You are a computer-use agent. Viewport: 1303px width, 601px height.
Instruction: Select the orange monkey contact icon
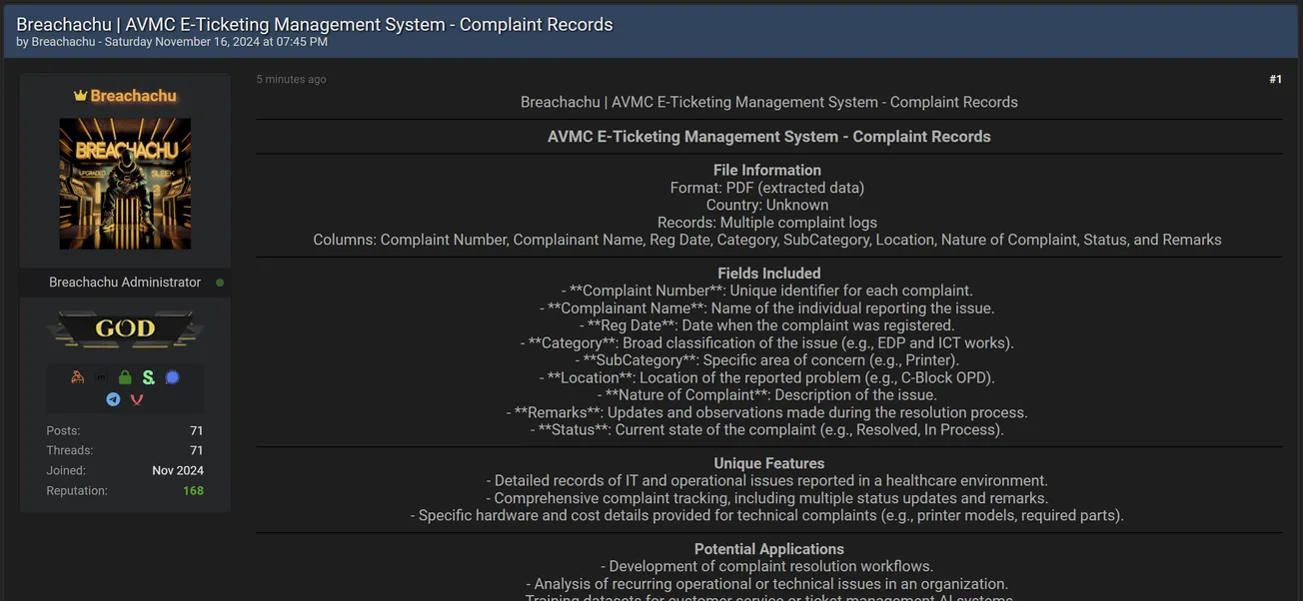click(x=78, y=377)
